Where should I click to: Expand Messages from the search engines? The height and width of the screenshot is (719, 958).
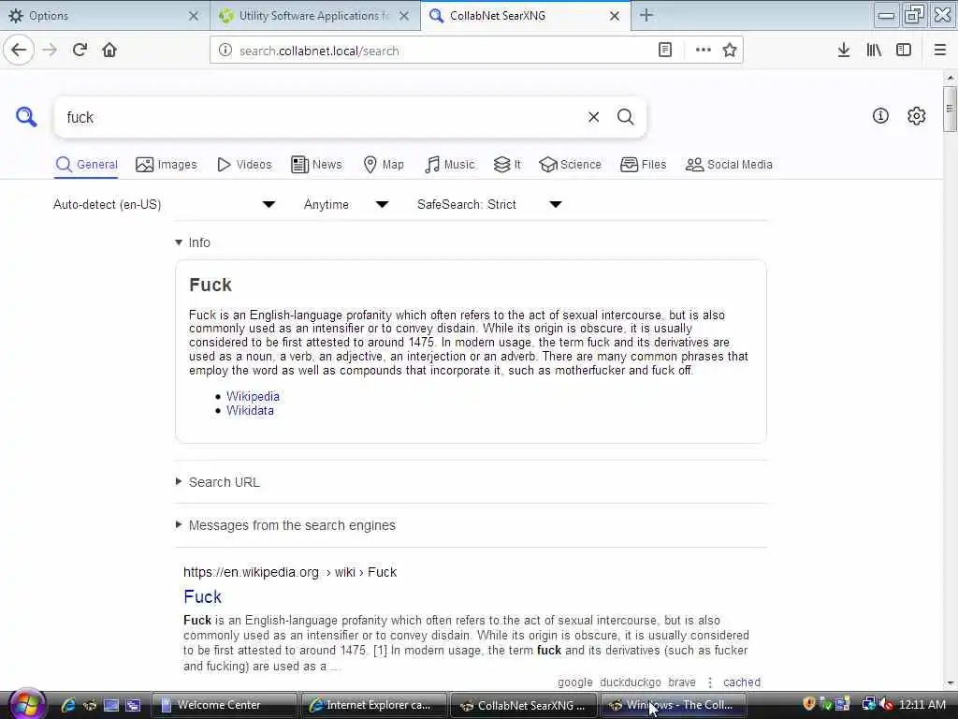click(285, 525)
